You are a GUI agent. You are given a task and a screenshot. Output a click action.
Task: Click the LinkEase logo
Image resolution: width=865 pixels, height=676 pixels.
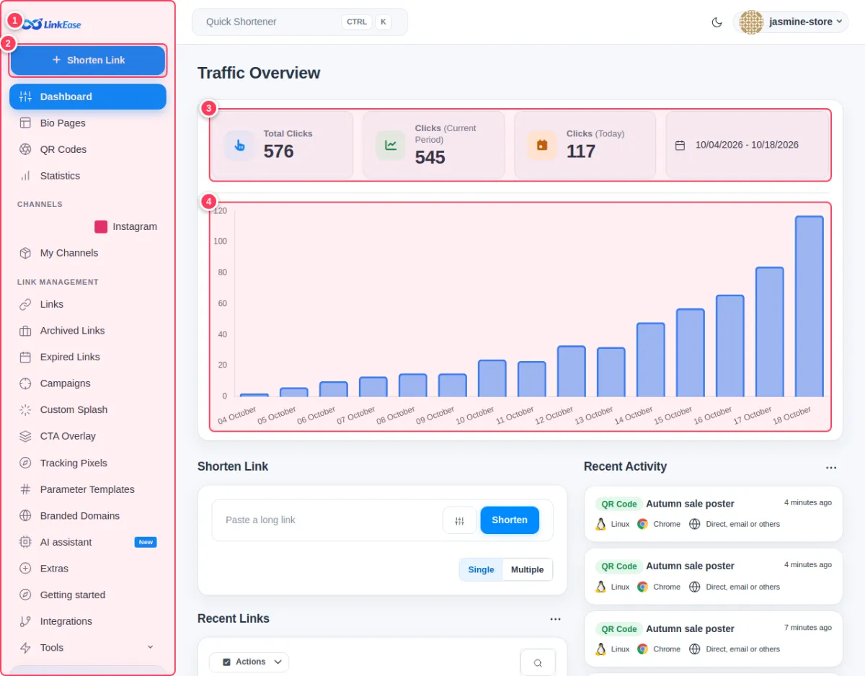[x=50, y=25]
